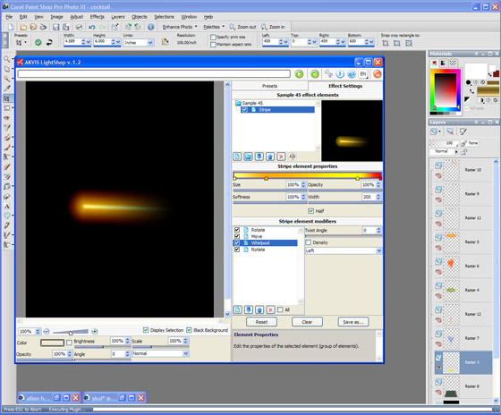
Task: Click Zoom out in the toolbar
Action: [x=242, y=27]
